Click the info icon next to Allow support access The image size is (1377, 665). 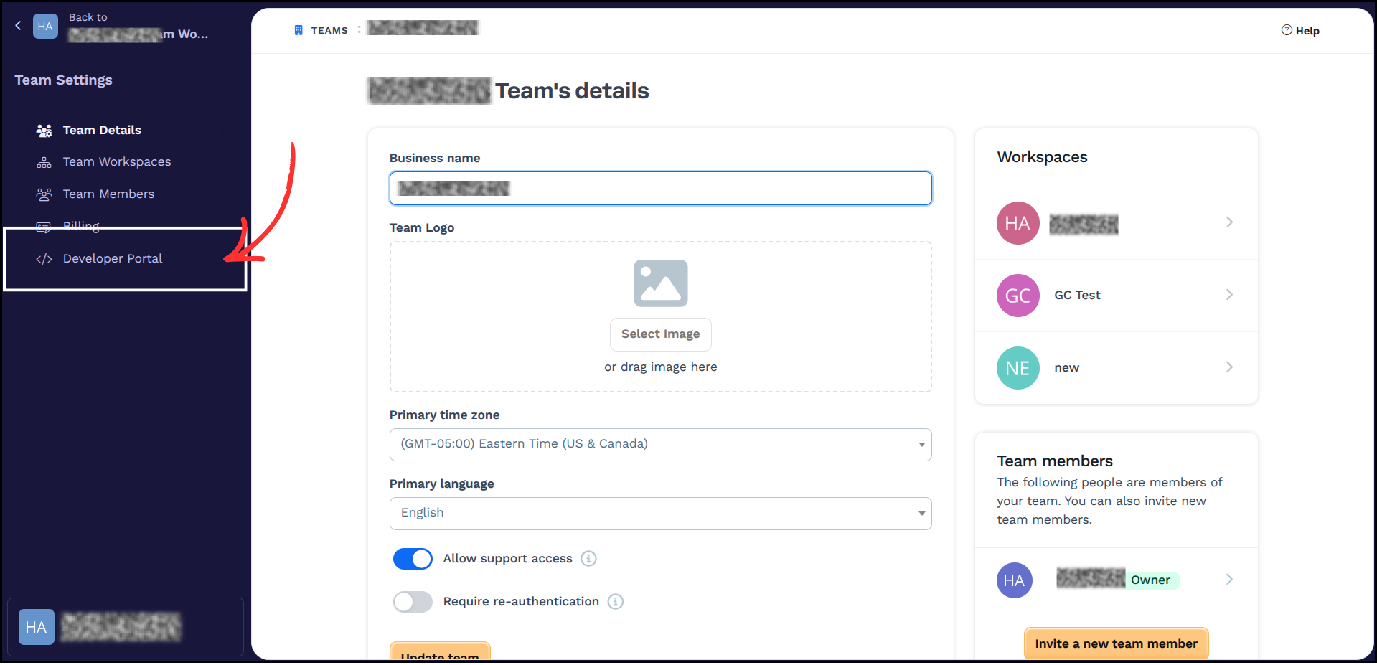[588, 558]
